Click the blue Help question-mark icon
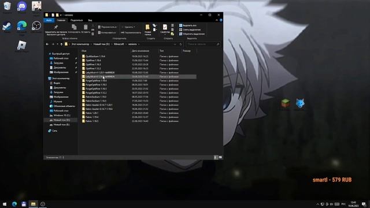This screenshot has height=208, width=370. click(x=221, y=20)
